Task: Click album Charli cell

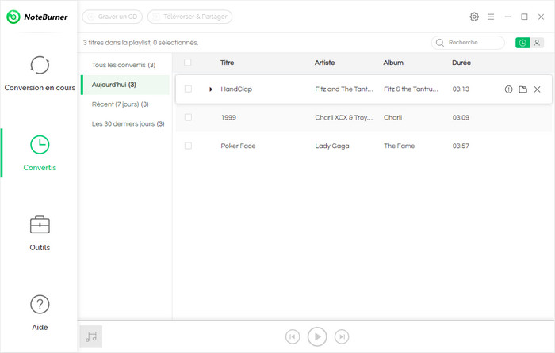Action: point(392,117)
